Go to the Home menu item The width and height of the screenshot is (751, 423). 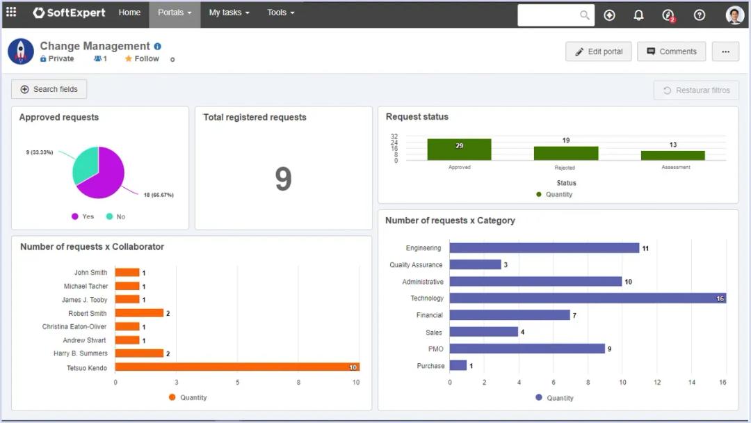coord(129,13)
